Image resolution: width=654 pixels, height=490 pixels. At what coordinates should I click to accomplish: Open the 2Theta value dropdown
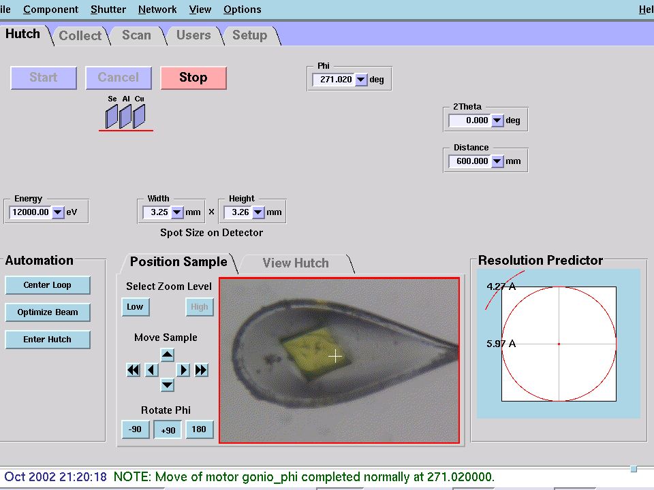coord(497,120)
